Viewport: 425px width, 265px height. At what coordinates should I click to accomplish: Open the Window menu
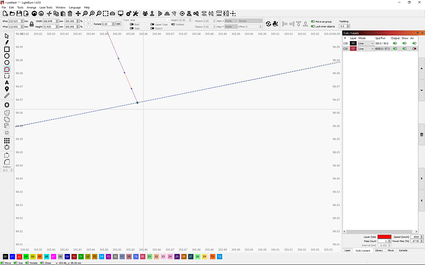[x=60, y=7]
